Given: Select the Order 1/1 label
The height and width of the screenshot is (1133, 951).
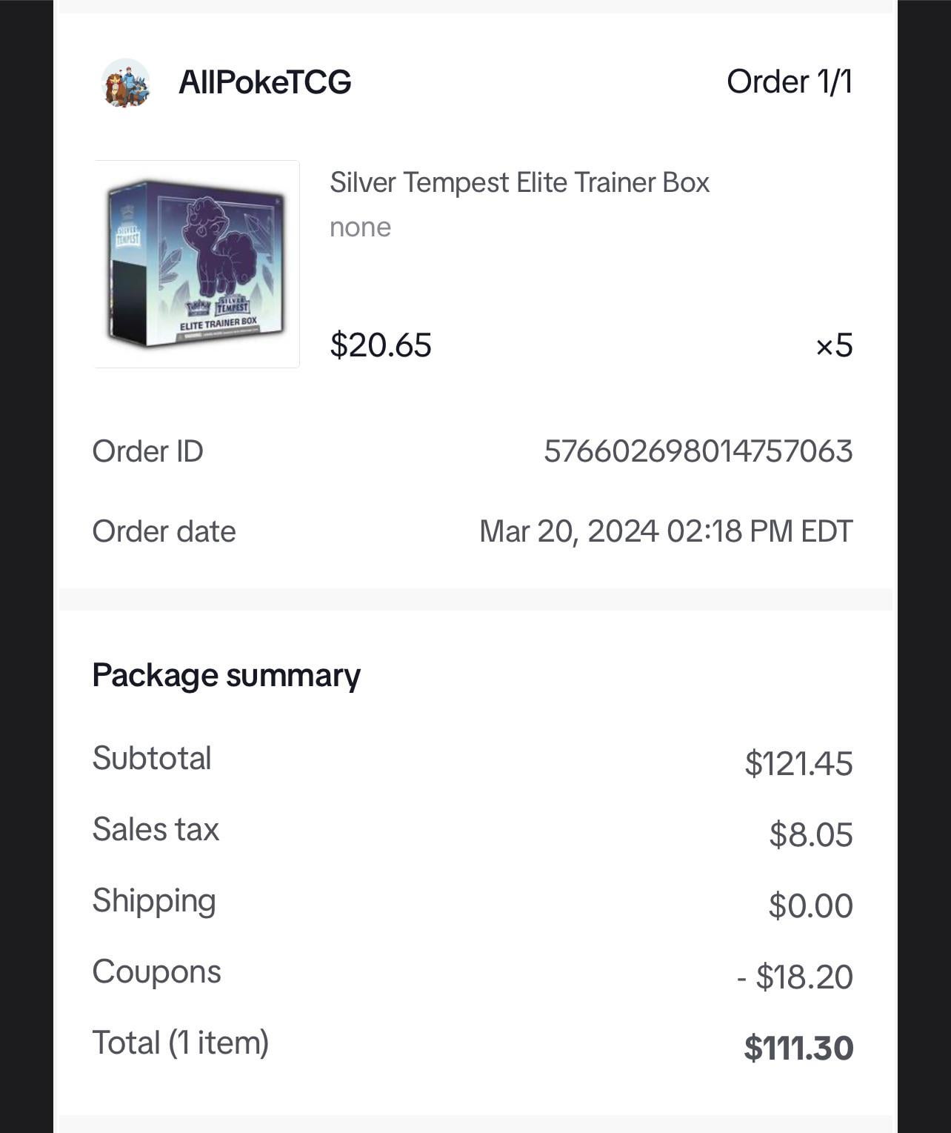Looking at the screenshot, I should (x=790, y=82).
